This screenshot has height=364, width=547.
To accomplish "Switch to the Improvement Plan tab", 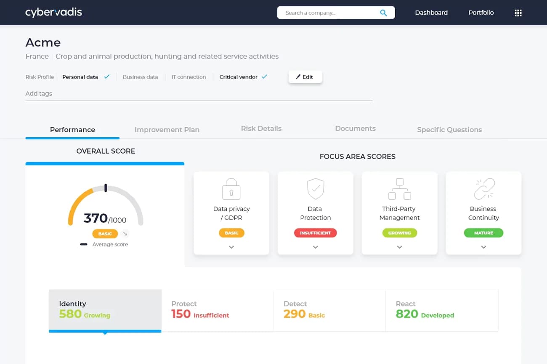I will [x=167, y=130].
